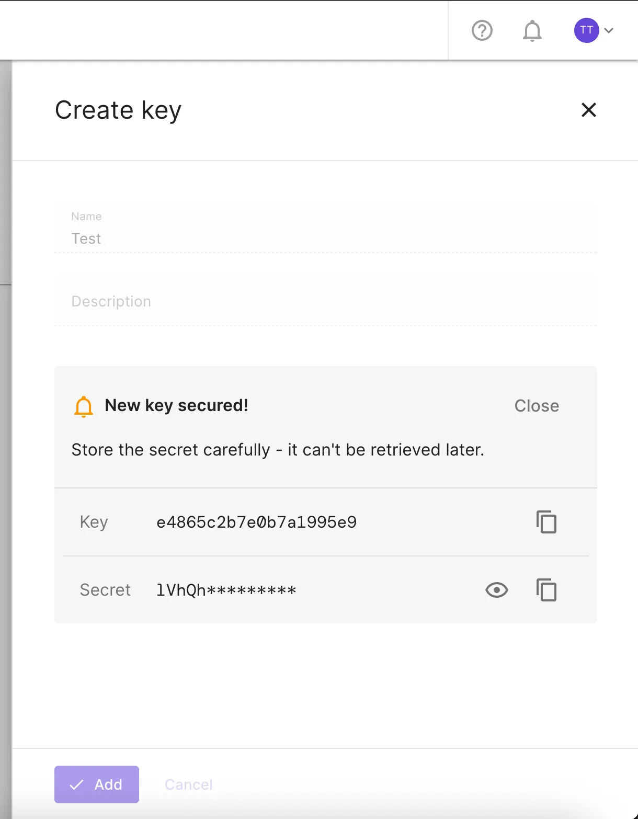
Task: Click the "New key secured!" heading
Action: (176, 405)
